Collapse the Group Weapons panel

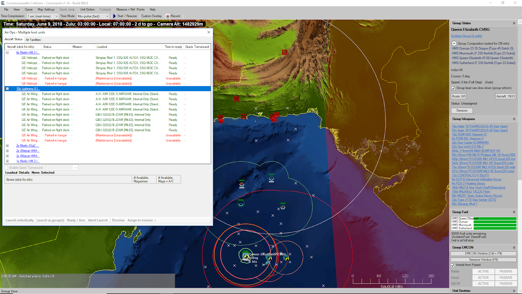pos(514,119)
